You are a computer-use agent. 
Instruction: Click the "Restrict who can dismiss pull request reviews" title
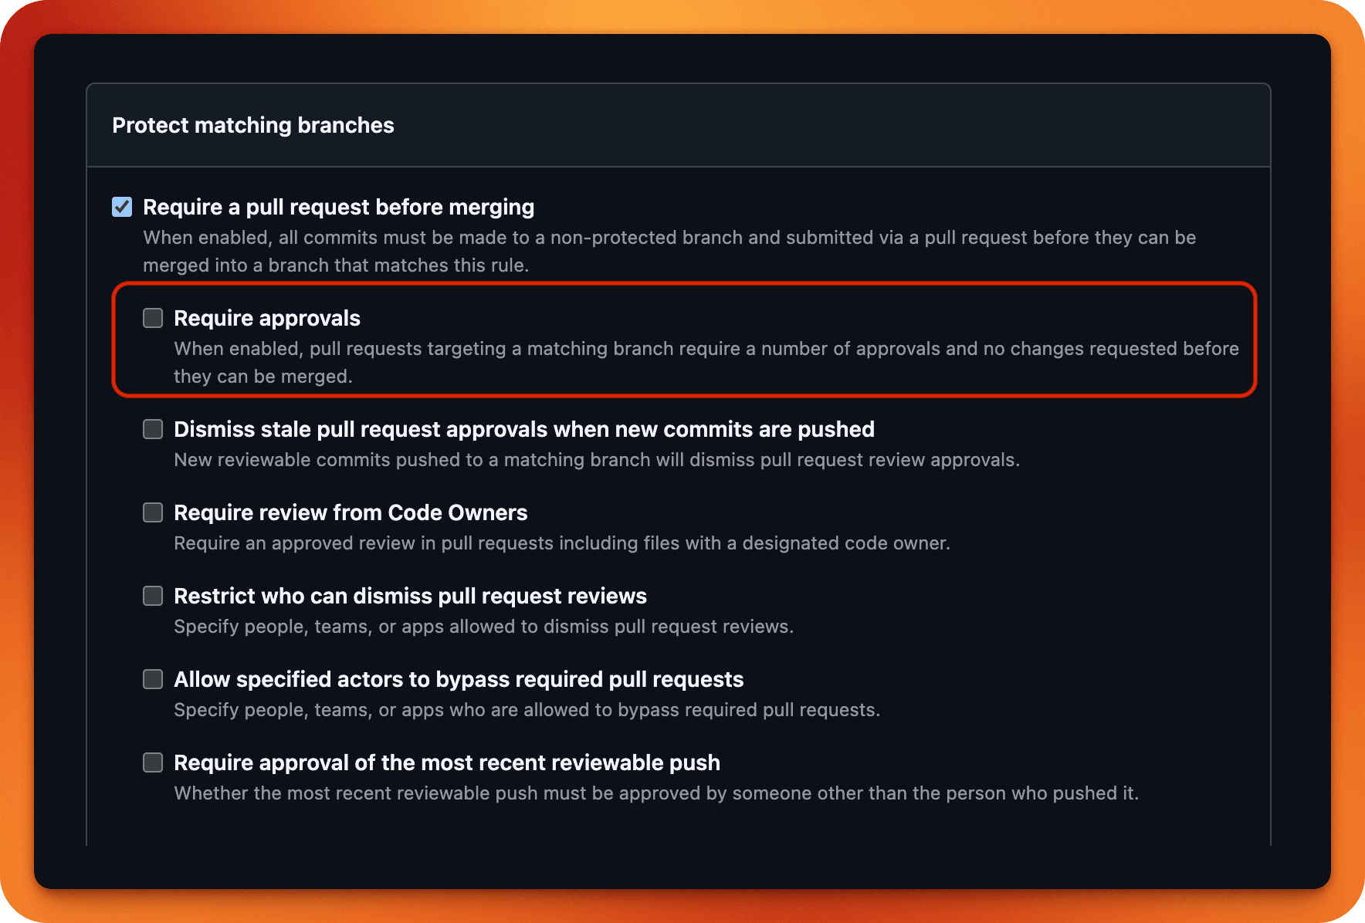pos(410,596)
